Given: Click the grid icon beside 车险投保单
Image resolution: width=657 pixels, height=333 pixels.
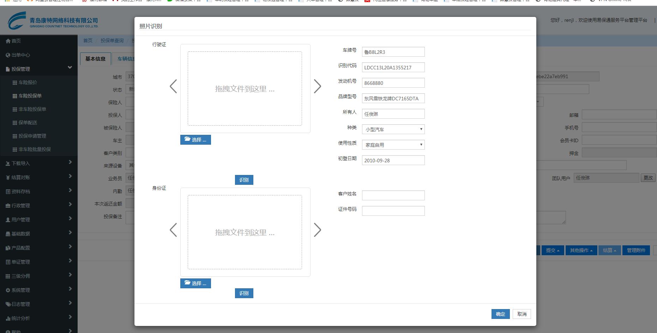Looking at the screenshot, I should [x=15, y=96].
